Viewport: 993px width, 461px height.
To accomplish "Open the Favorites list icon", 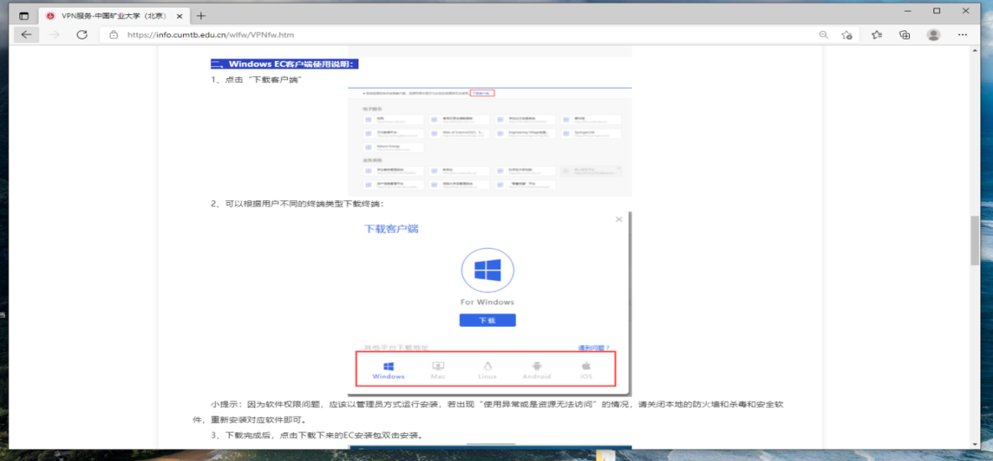I will tap(876, 34).
